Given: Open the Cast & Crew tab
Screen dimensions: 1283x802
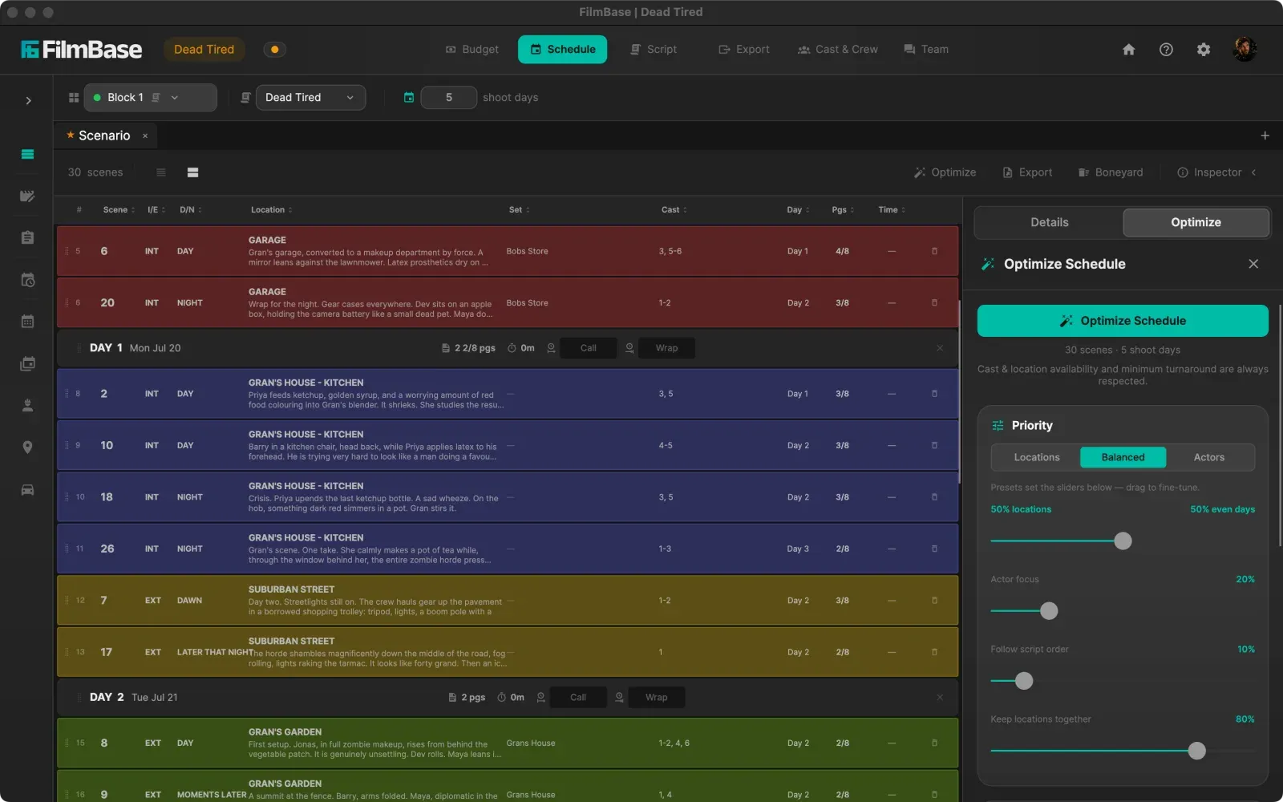Looking at the screenshot, I should click(838, 50).
